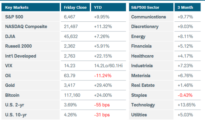
Task: Click Gold's +29.40% YTD value
Action: point(103,85)
